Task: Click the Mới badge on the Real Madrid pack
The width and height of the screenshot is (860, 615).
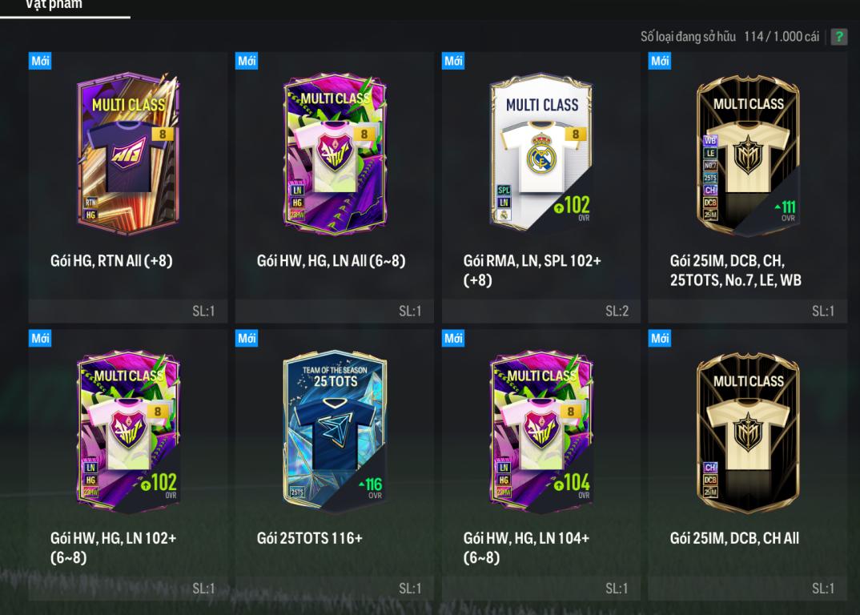Action: pos(453,61)
